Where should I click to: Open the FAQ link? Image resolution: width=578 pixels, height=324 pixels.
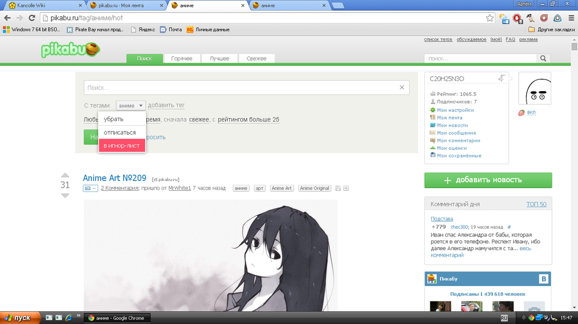tap(510, 39)
